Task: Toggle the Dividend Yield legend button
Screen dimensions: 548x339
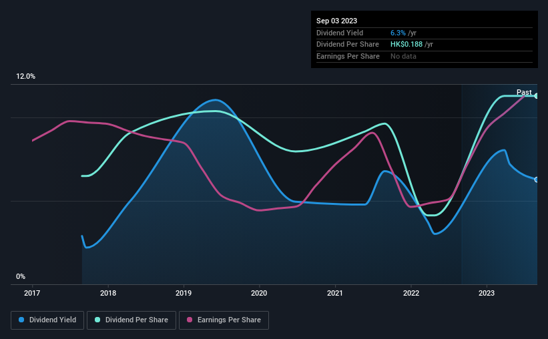Action: [47, 320]
